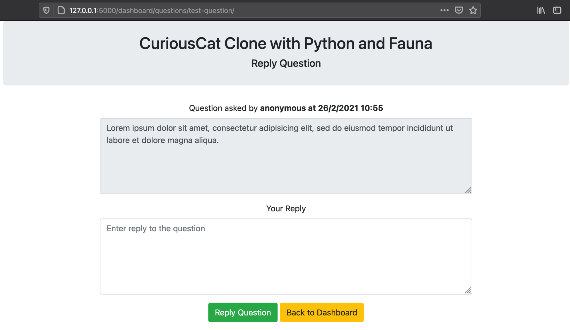Viewport: 570px width, 330px height.
Task: Click the CuriousCat Clone page title
Action: [x=285, y=43]
